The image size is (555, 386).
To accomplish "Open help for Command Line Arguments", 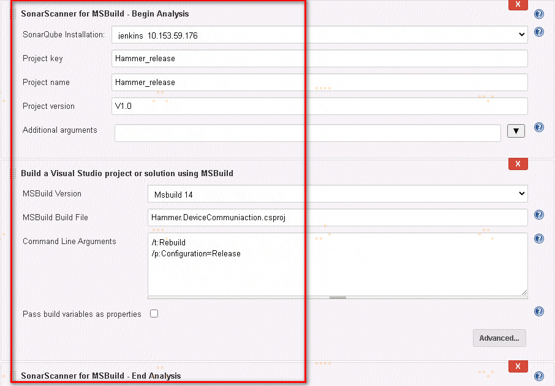I will [x=538, y=239].
